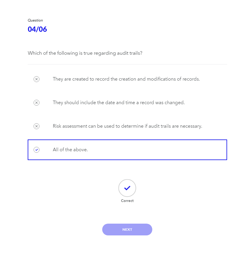
Task: Click the checkmark icon beside All of the above
Action: 37,150
